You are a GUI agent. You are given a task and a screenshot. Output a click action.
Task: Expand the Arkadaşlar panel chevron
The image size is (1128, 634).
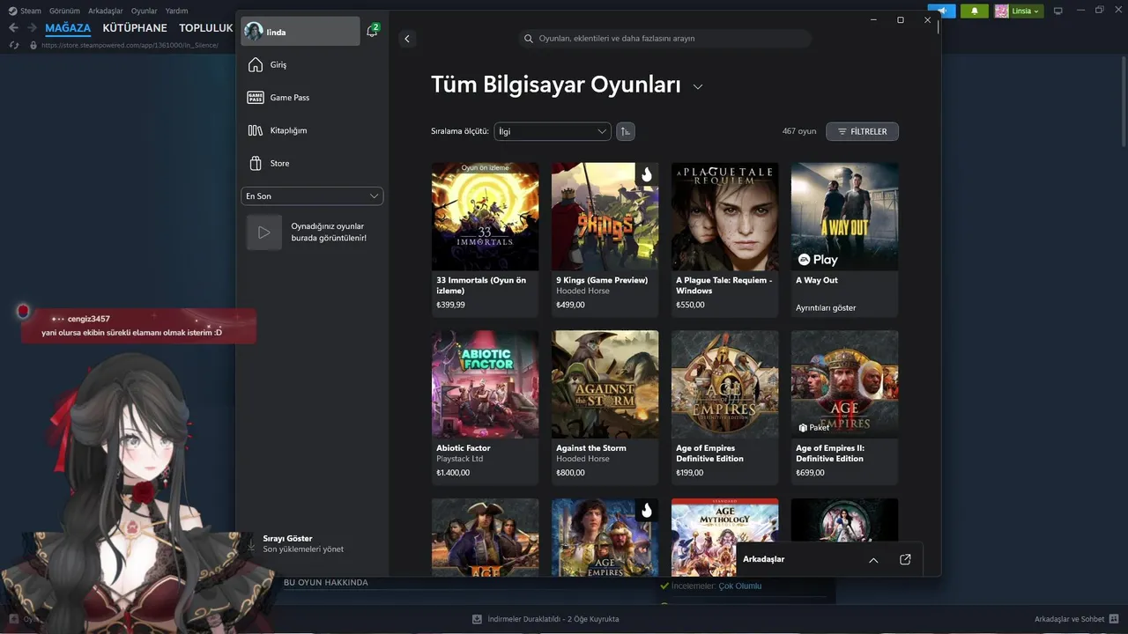[873, 559]
